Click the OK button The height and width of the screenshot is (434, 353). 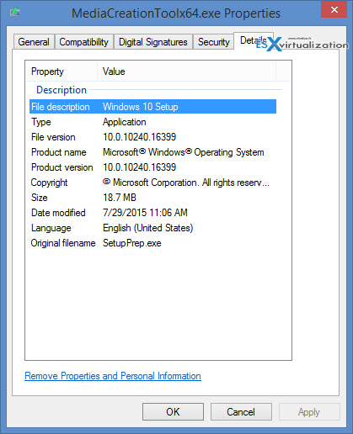(x=173, y=411)
